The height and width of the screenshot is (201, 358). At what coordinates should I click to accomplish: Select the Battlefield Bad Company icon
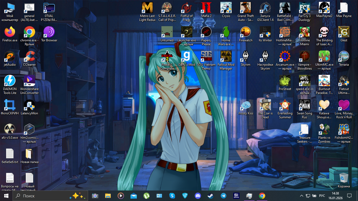coord(285,12)
